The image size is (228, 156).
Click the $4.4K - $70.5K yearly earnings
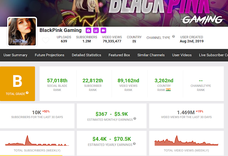point(112,139)
